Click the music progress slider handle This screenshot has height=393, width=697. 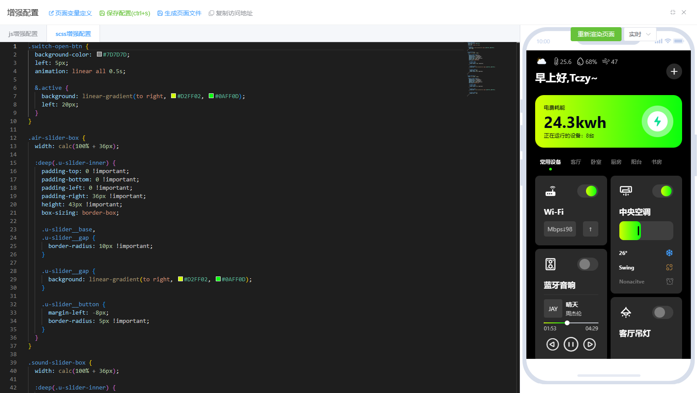(x=567, y=323)
